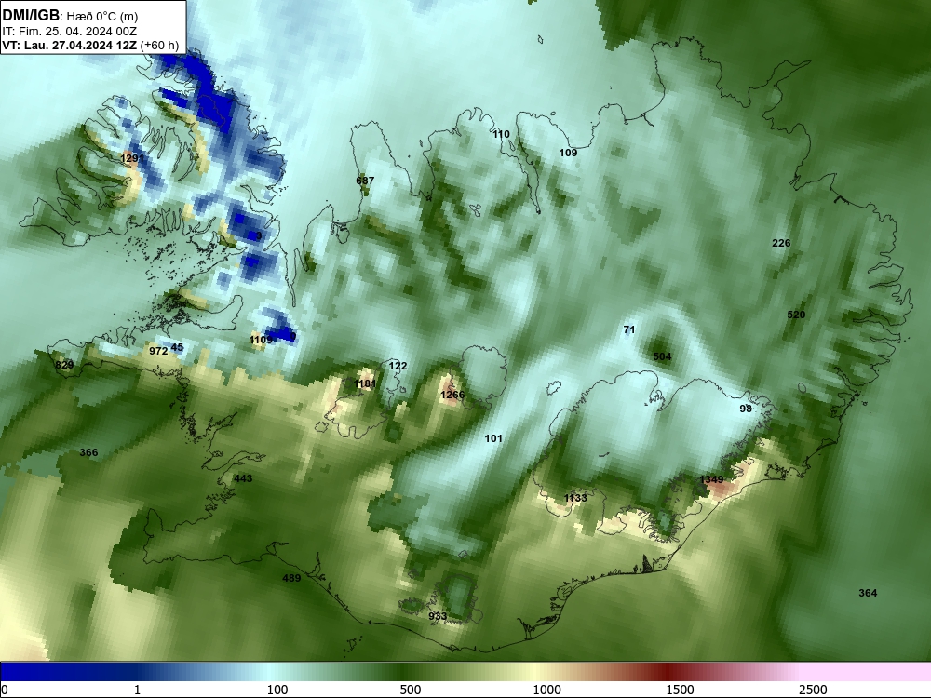
Task: Click the offshore value 366
Action: 88,452
